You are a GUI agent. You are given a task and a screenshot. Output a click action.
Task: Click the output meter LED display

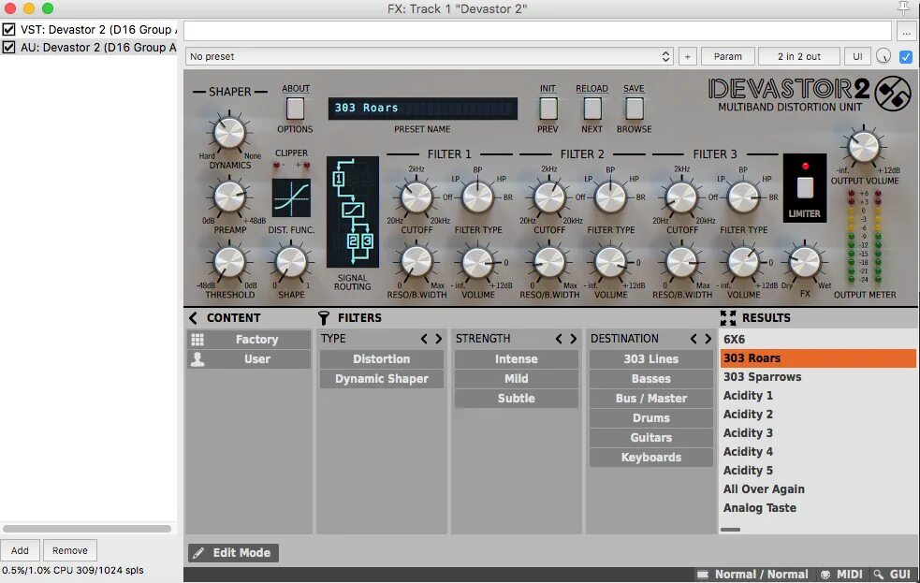tap(864, 237)
